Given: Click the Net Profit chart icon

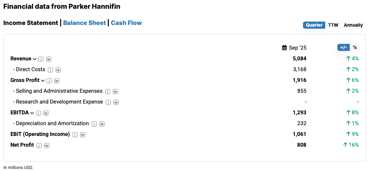Looking at the screenshot, I should [x=47, y=145].
